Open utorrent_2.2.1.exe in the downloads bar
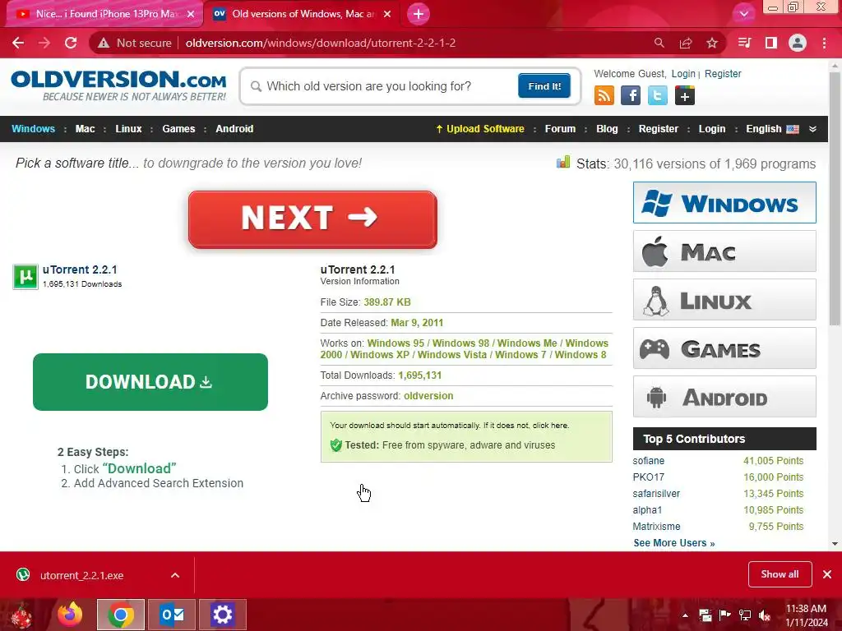Screen dimensions: 842x631 point(81,575)
